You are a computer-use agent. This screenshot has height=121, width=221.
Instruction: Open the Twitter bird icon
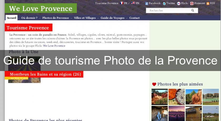click(164, 3)
